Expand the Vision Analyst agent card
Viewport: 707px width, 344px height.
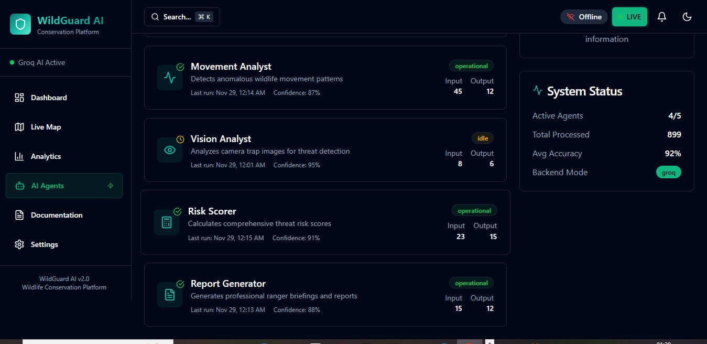[325, 149]
